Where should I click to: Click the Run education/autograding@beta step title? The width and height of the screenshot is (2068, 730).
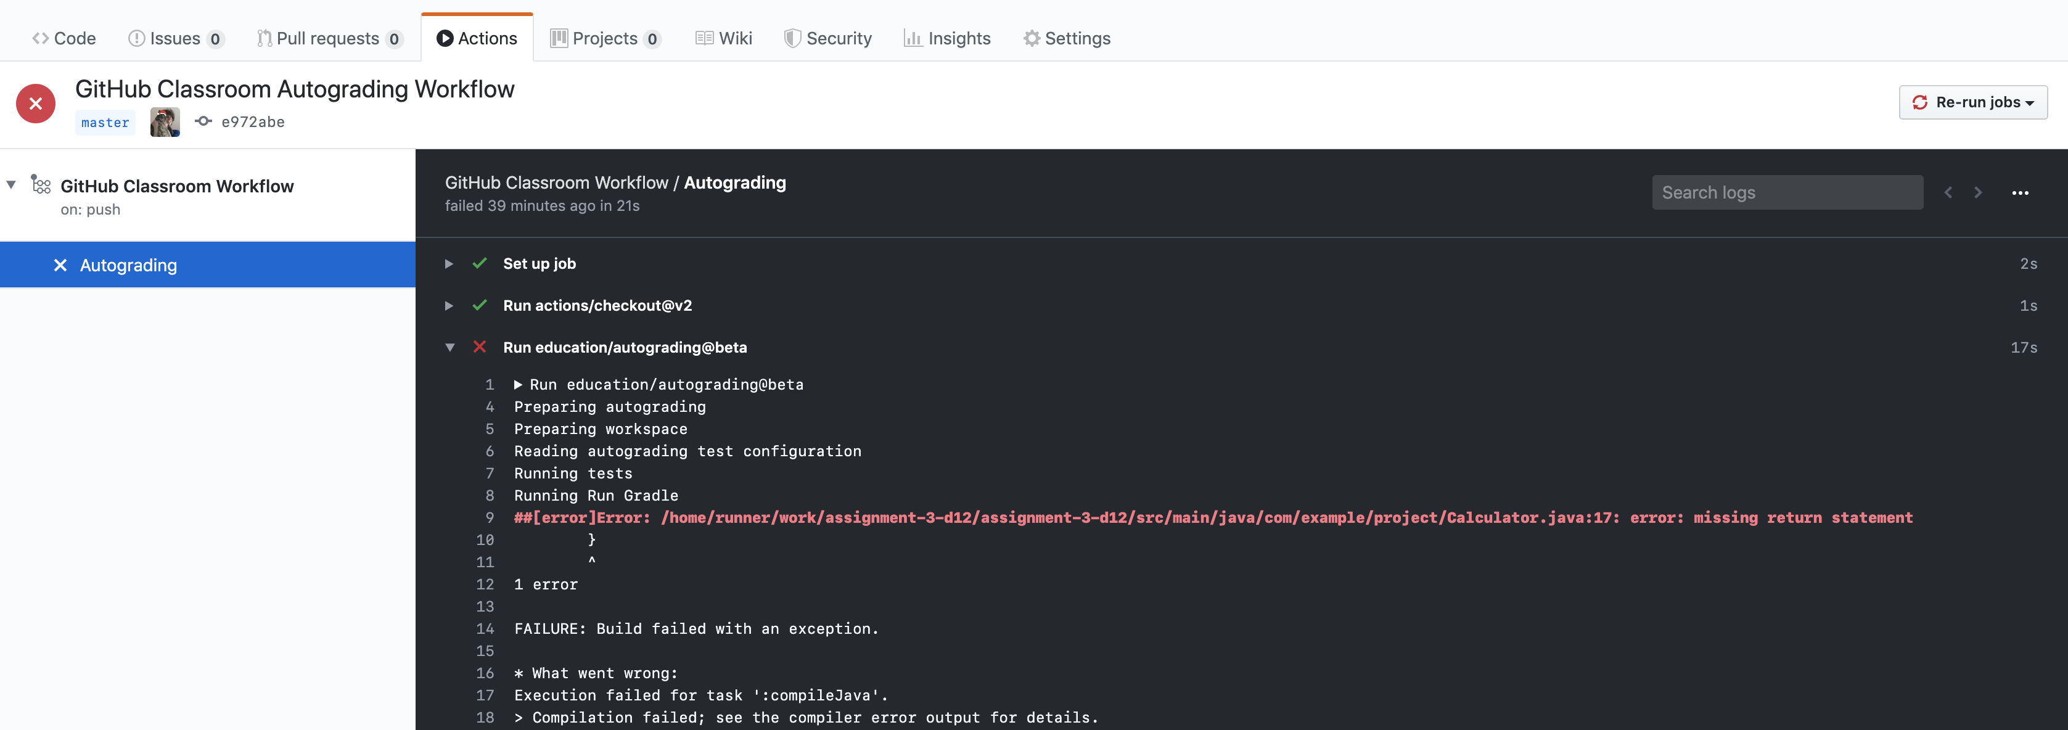(x=625, y=348)
